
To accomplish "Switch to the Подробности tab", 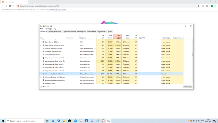I will click(x=101, y=32).
